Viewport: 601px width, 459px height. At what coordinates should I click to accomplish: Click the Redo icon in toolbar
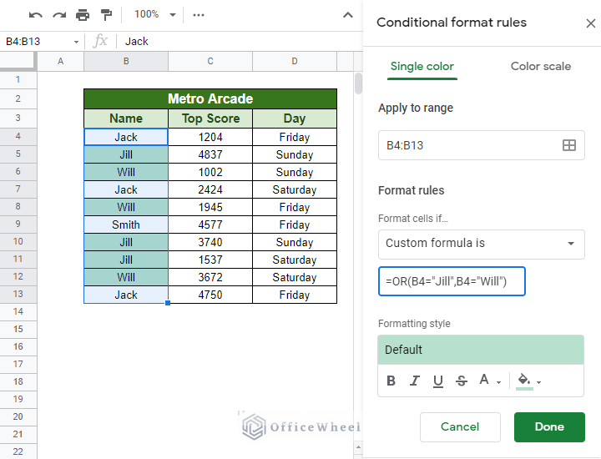coord(58,15)
